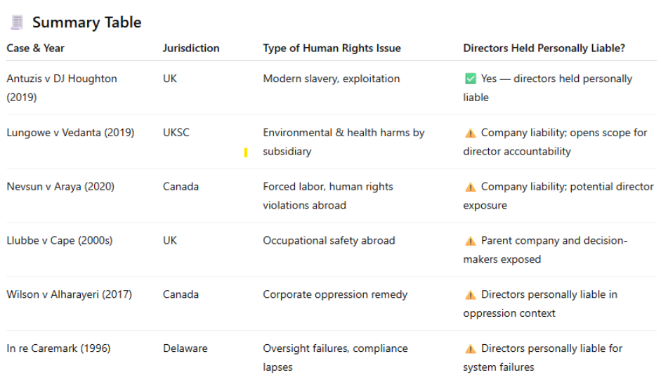This screenshot has width=661, height=387.
Task: Click the green checkmark in Antuzis row
Action: click(x=470, y=79)
